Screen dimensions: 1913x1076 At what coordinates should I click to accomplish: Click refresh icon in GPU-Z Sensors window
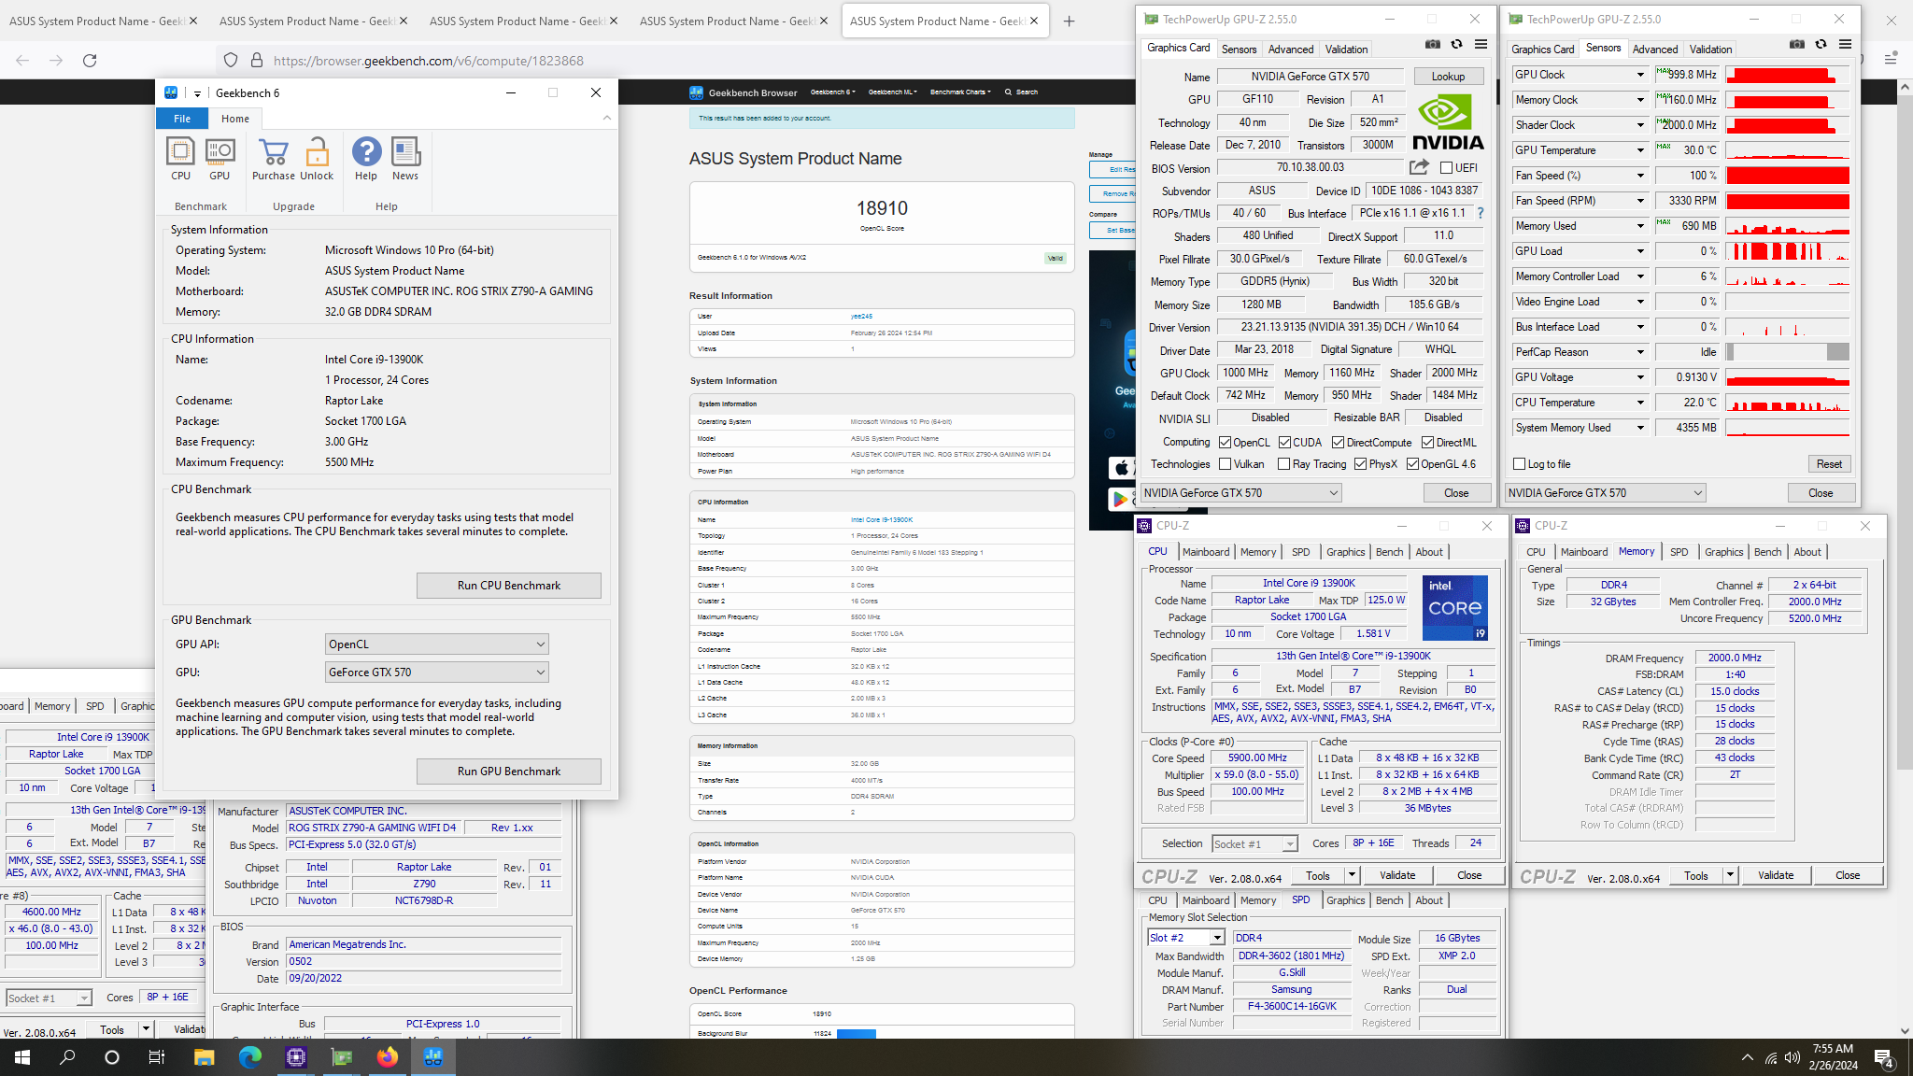tap(1821, 44)
